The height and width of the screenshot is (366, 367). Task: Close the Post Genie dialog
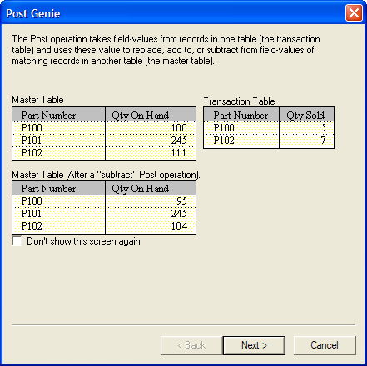pos(354,12)
